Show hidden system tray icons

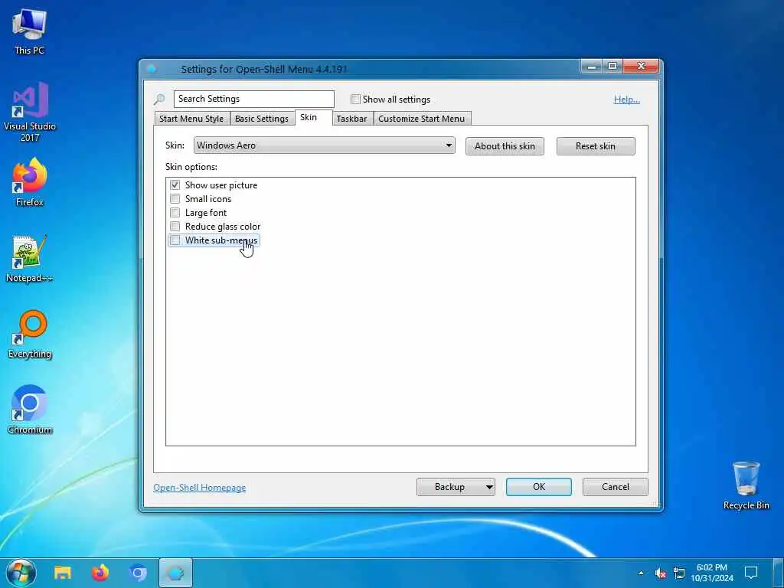641,573
